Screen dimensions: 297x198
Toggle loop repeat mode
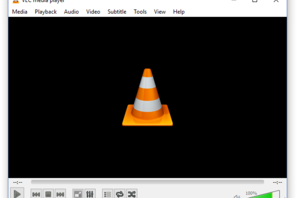120,194
